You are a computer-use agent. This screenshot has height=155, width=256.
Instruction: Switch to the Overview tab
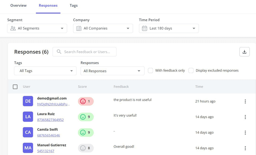coord(19,5)
